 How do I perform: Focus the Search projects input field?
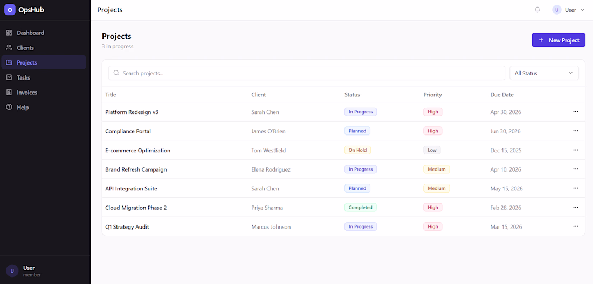pyautogui.click(x=306, y=73)
